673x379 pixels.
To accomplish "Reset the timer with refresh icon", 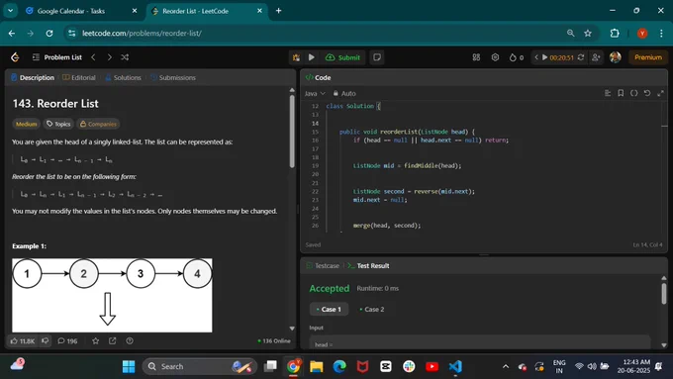I will 581,57.
